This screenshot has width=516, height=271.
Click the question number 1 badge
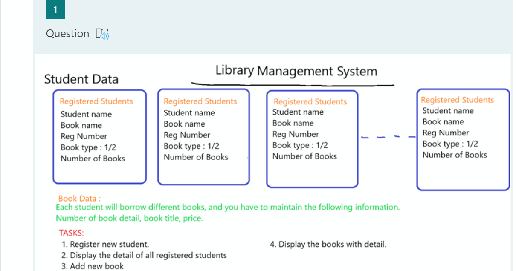[55, 9]
